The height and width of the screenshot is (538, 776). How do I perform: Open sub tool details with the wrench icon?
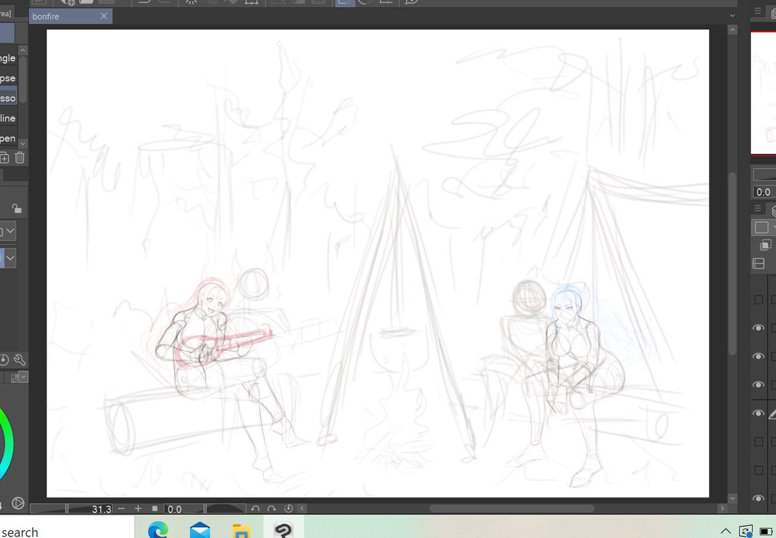(19, 360)
